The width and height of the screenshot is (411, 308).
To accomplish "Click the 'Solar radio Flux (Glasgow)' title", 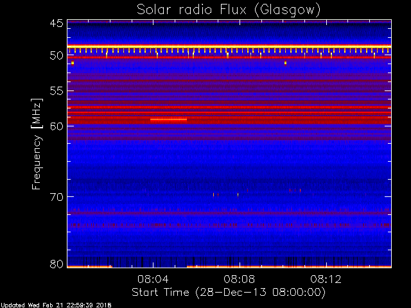I will pos(229,10).
